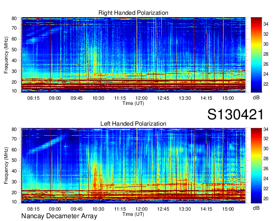Click the 10 MHz tick of upper plot
The image size is (273, 221).
tap(14, 91)
